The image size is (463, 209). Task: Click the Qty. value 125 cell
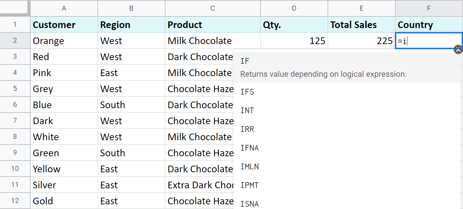(x=294, y=41)
